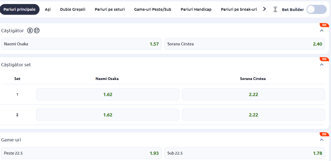Select Peste 22.5 games at 1.93
The image size is (331, 161).
pos(81,153)
